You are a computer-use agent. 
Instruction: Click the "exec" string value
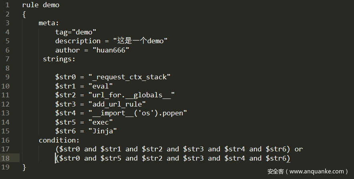[x=100, y=122]
